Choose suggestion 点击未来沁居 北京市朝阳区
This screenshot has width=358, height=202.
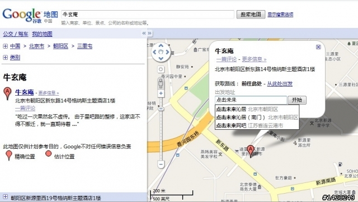257,109
